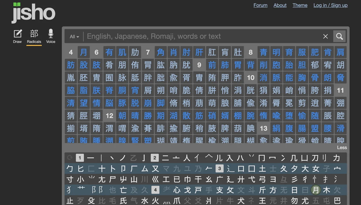Toggle the 犬 dog radical
This screenshot has height=205, width=361.
click(241, 201)
